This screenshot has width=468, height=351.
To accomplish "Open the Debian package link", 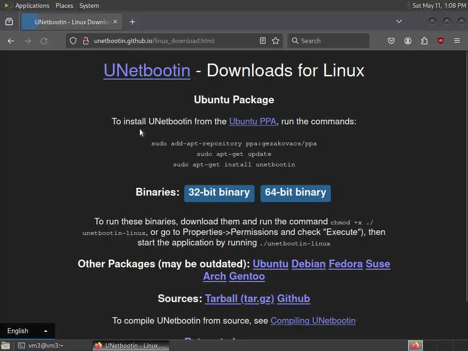I will (x=308, y=264).
